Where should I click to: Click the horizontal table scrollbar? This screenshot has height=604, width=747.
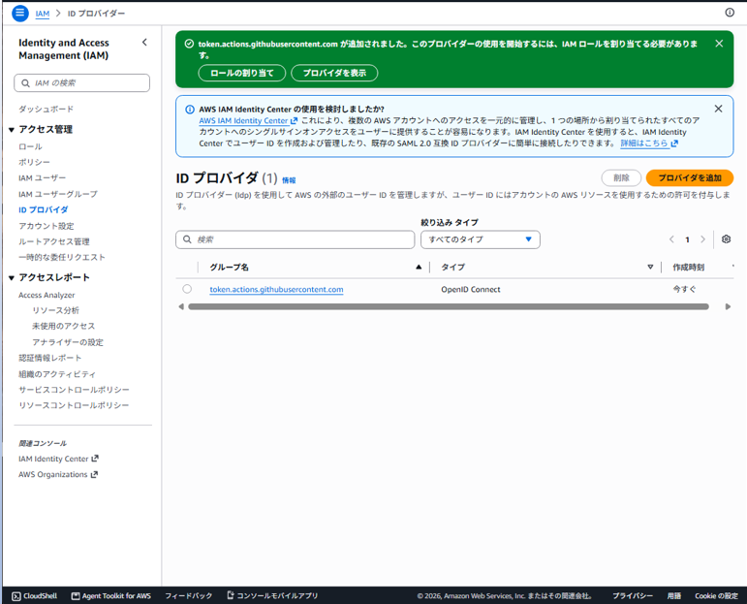pyautogui.click(x=449, y=306)
